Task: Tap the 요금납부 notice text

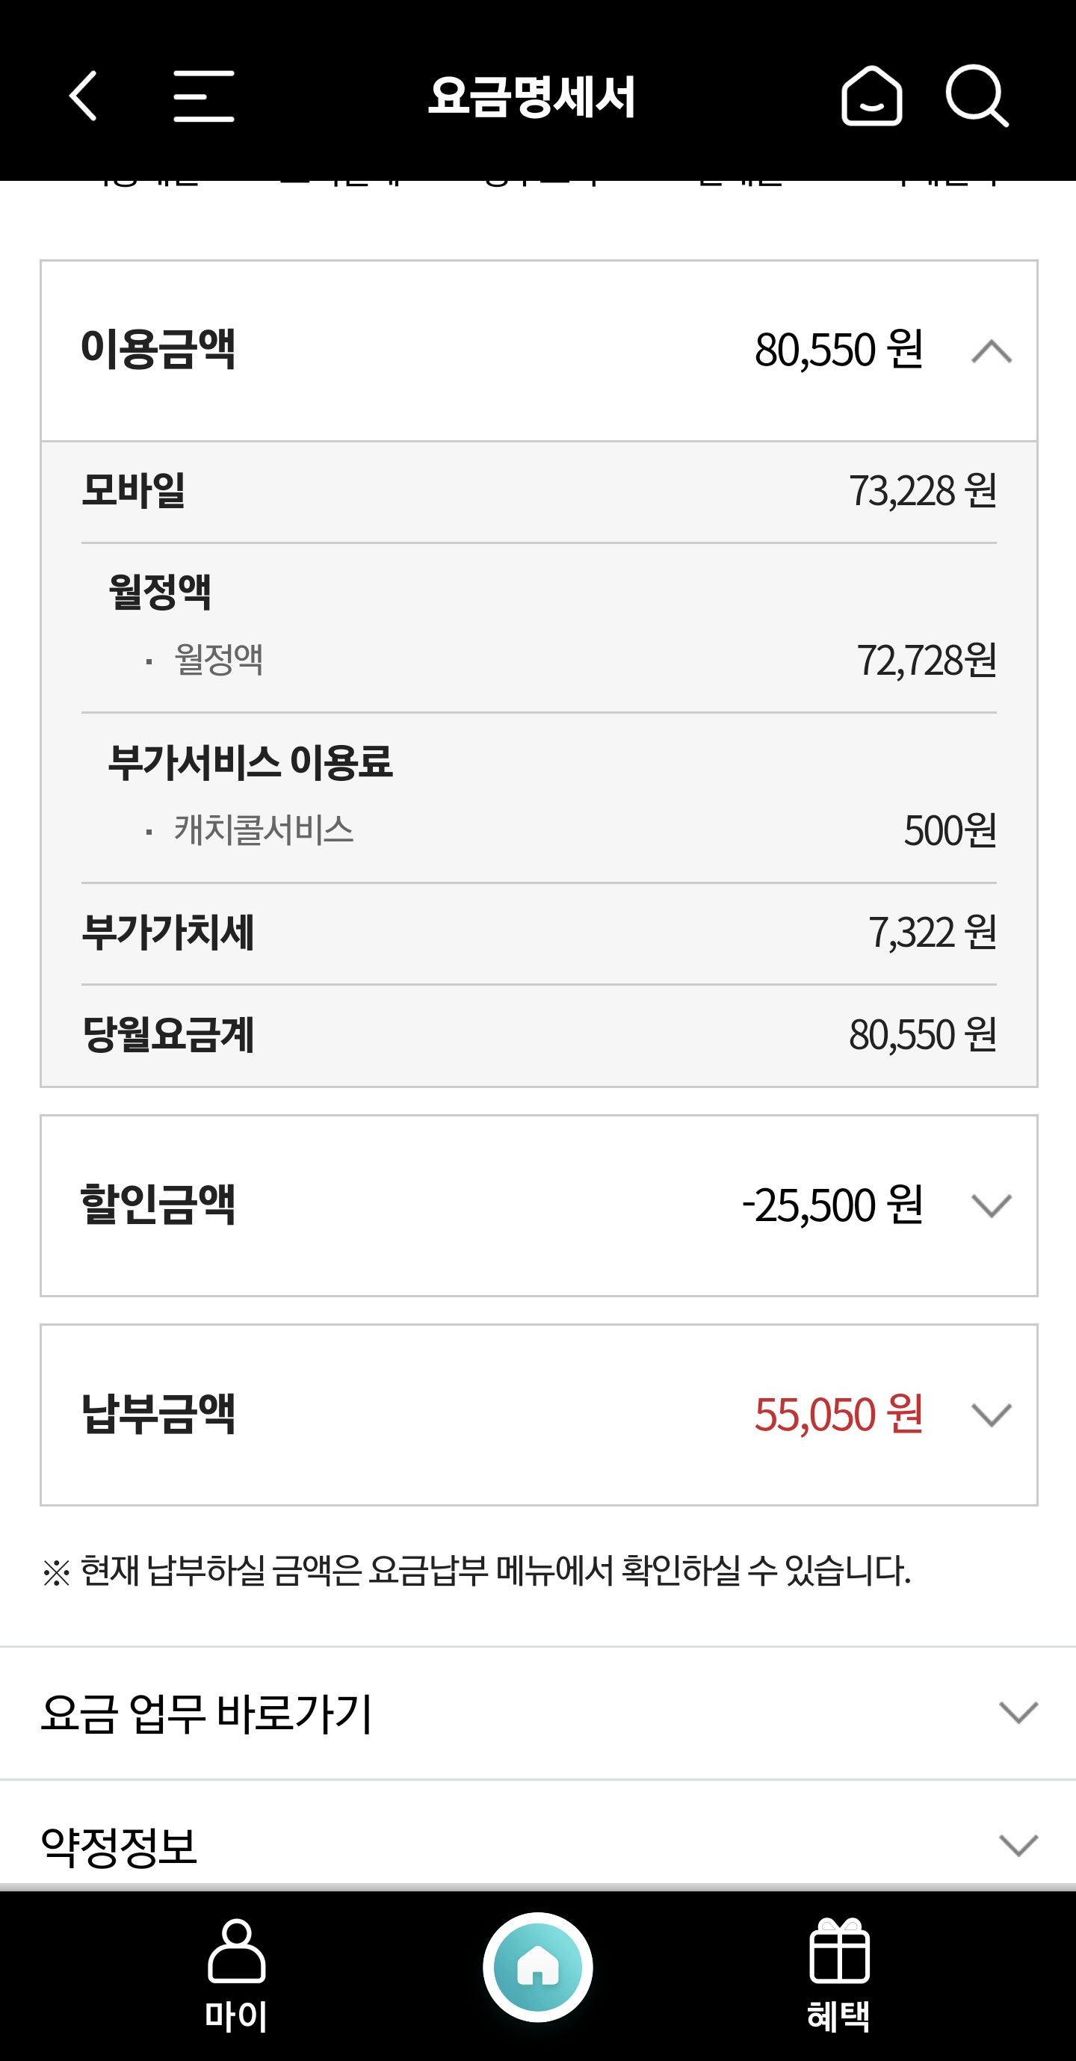Action: 476,1571
